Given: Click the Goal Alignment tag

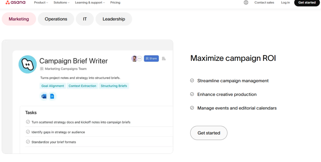Looking at the screenshot, I should 53,86.
